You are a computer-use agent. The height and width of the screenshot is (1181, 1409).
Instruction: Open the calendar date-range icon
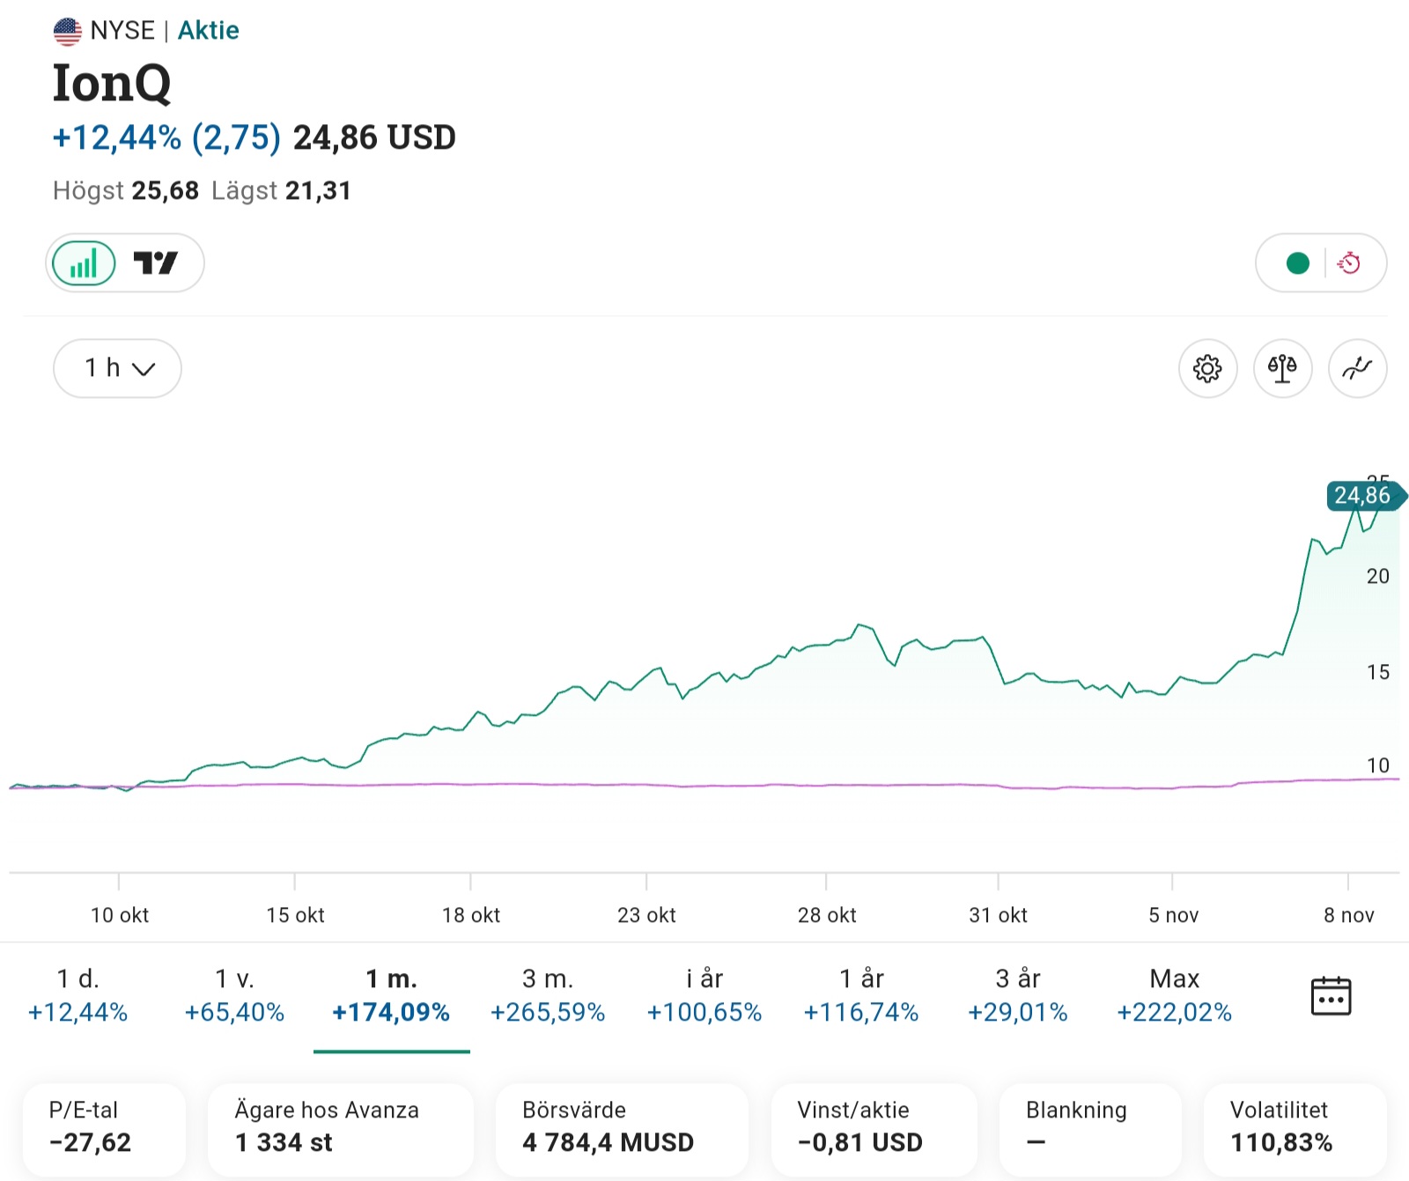pyautogui.click(x=1331, y=996)
